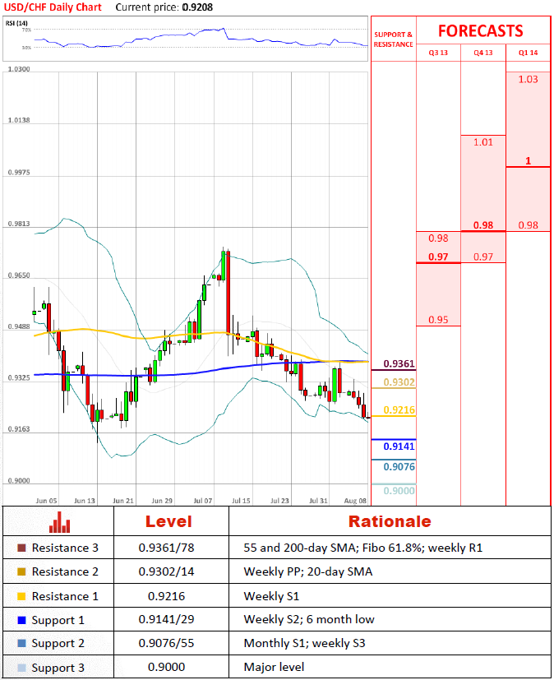Click the bold '1' forecast in Q1 14
The width and height of the screenshot is (554, 680).
click(528, 161)
